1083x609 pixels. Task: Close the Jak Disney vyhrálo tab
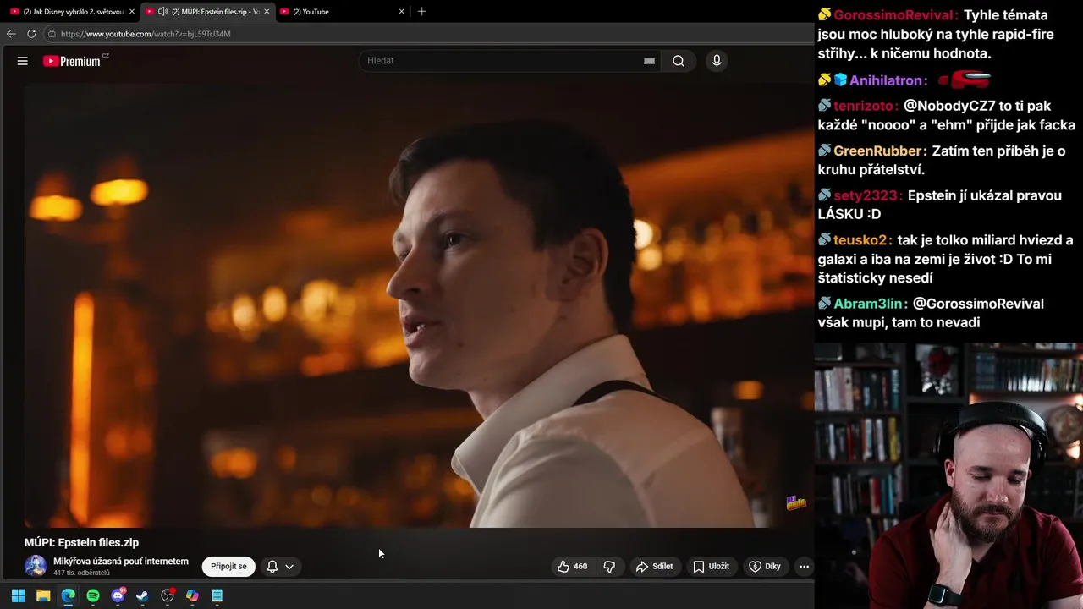point(132,12)
